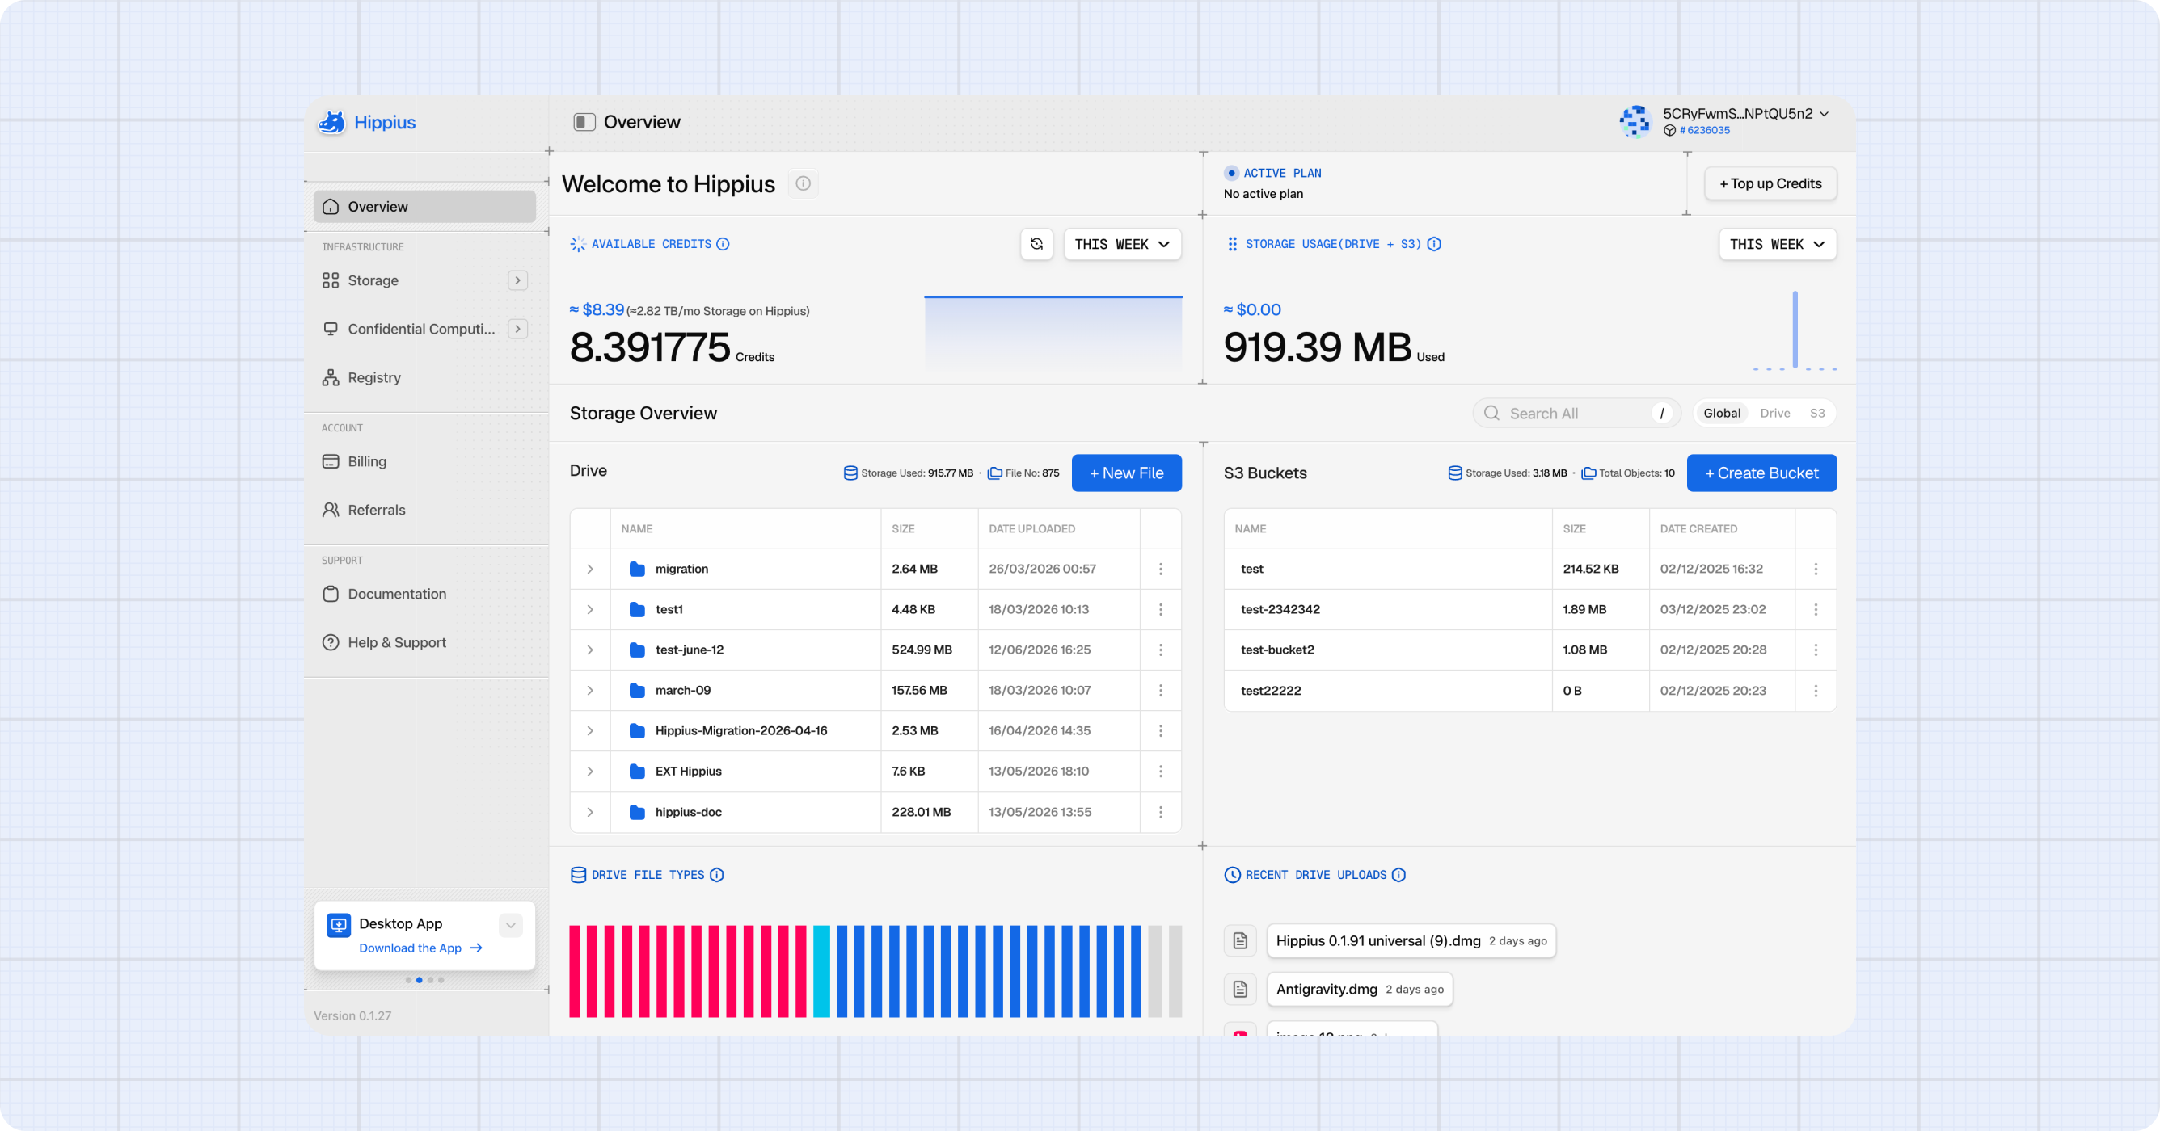Image resolution: width=2160 pixels, height=1131 pixels.
Task: Expand the test1 folder row
Action: pos(590,609)
